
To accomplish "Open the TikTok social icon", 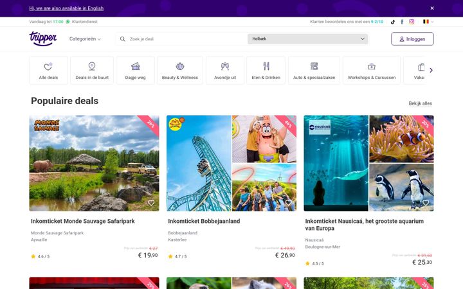I will [393, 22].
